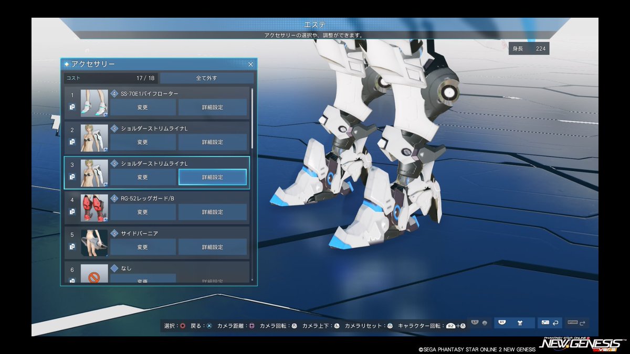
Task: Click the accessory list scrollbar
Action: pos(252,118)
